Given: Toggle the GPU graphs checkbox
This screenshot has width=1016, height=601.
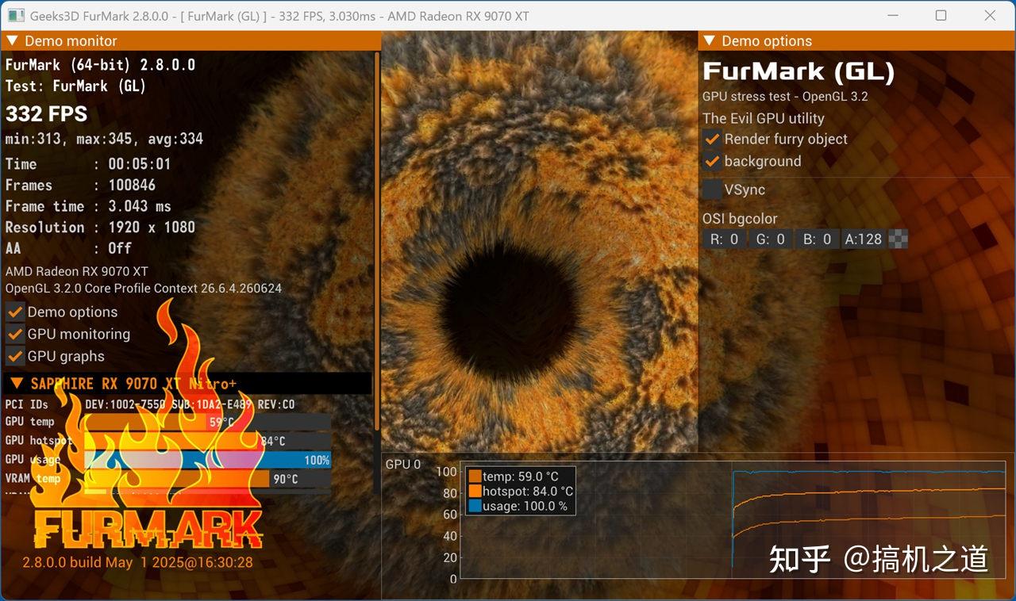Looking at the screenshot, I should (x=15, y=357).
